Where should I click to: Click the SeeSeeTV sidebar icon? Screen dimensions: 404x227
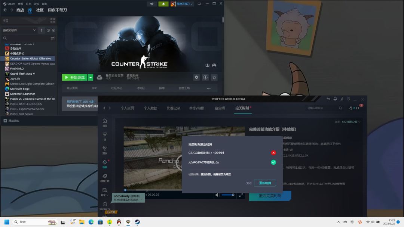coord(105,206)
